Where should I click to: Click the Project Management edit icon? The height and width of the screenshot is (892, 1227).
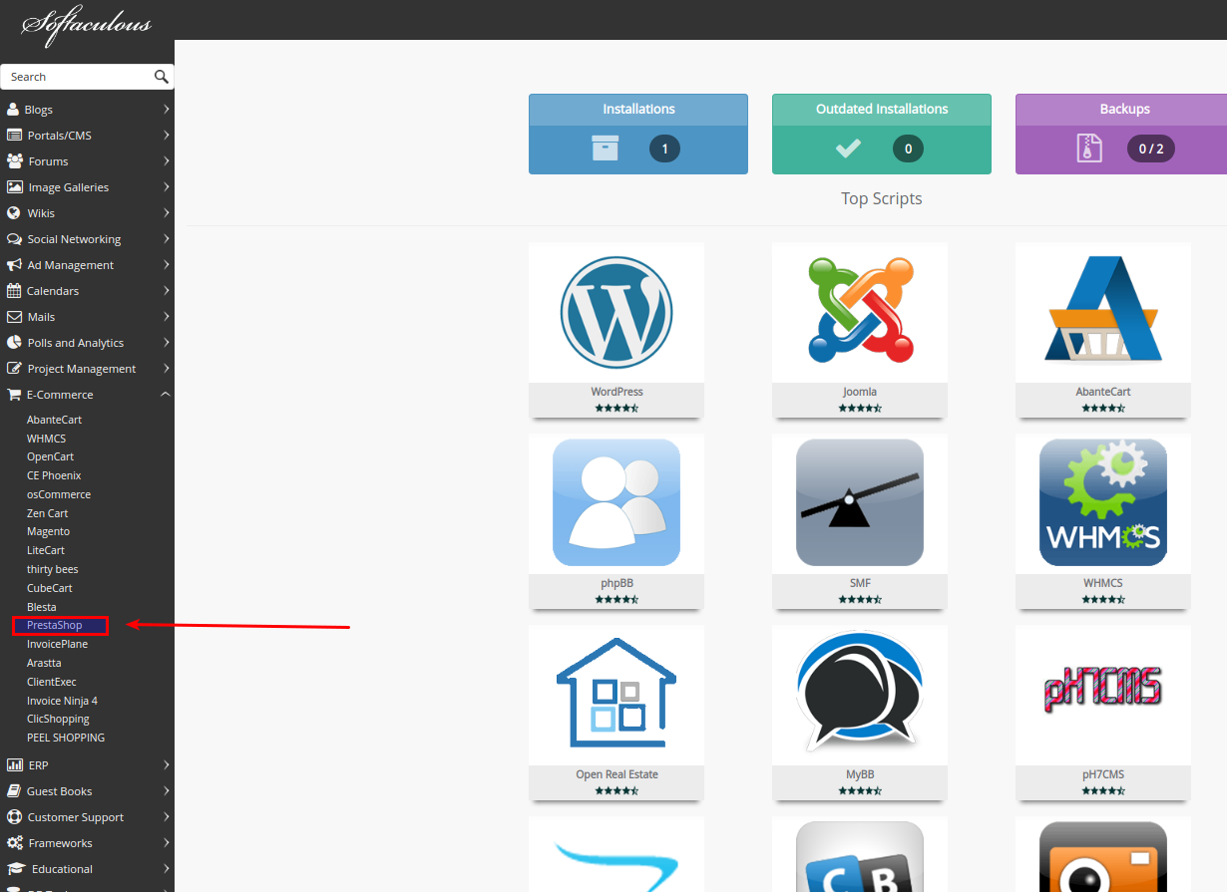click(14, 369)
